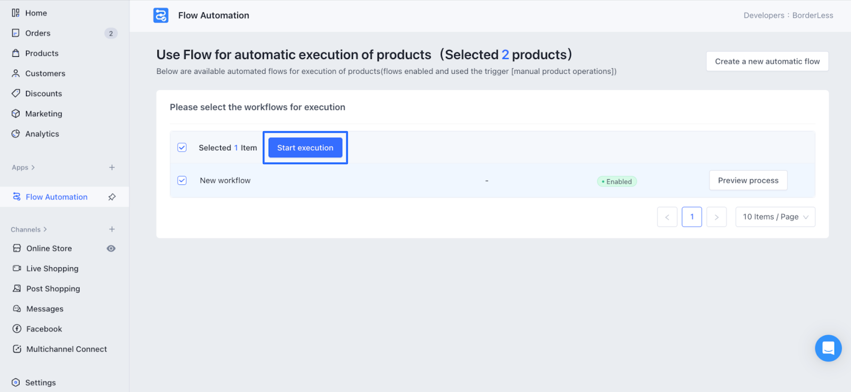This screenshot has height=392, width=851.
Task: Open the chat support bubble icon
Action: pyautogui.click(x=828, y=348)
